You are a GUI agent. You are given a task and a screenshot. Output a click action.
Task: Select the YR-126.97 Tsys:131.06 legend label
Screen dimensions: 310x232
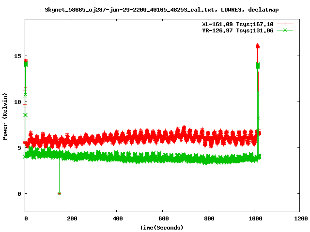point(238,30)
